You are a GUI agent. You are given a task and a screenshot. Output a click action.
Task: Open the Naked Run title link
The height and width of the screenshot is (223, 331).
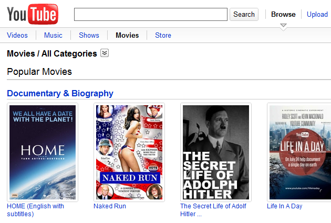(x=110, y=206)
